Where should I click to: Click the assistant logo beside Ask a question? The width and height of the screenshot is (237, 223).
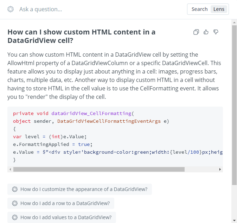11,9
